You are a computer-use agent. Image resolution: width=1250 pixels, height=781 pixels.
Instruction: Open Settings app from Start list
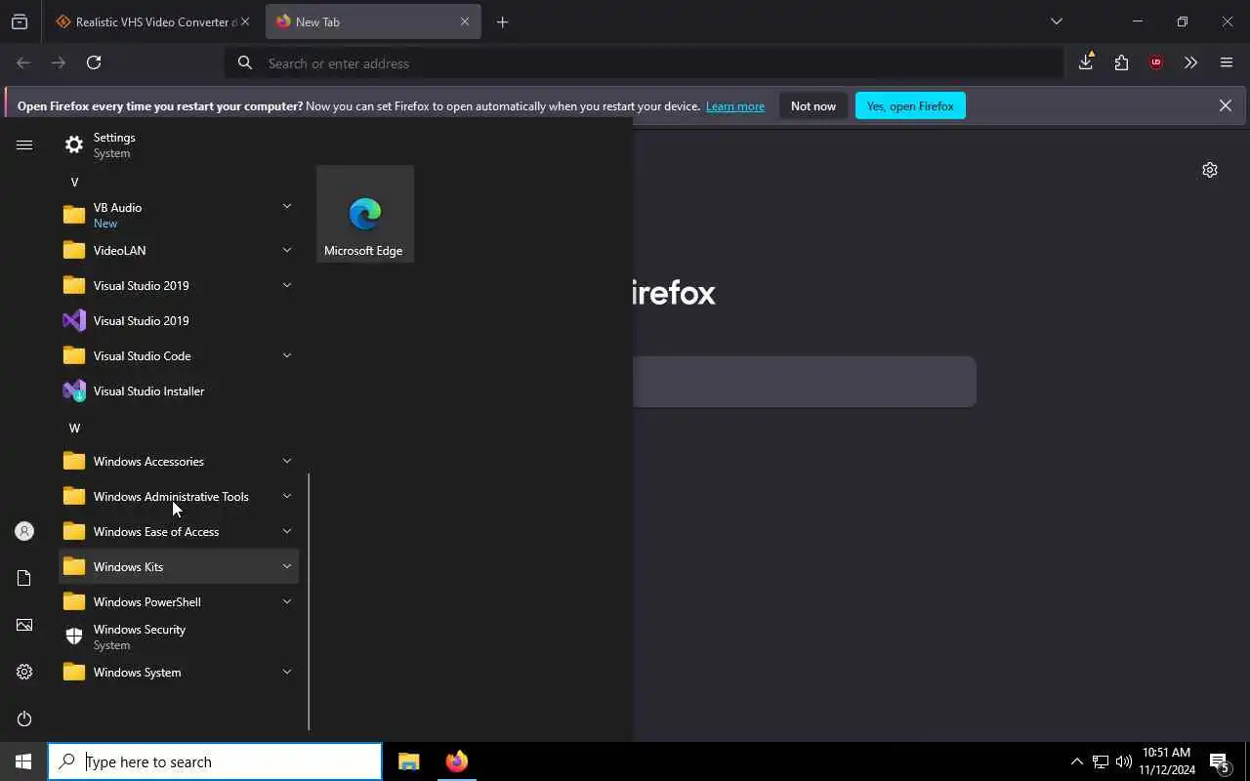click(x=179, y=144)
